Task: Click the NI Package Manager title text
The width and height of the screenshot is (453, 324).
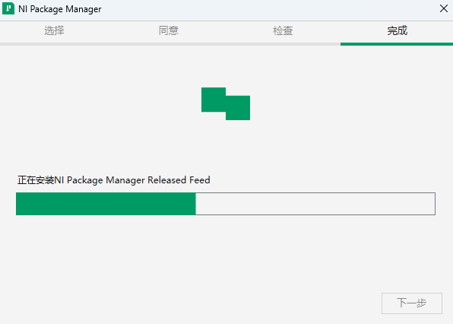Action: (x=60, y=9)
